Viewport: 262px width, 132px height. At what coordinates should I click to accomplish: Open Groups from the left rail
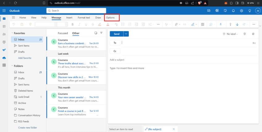point(4,42)
